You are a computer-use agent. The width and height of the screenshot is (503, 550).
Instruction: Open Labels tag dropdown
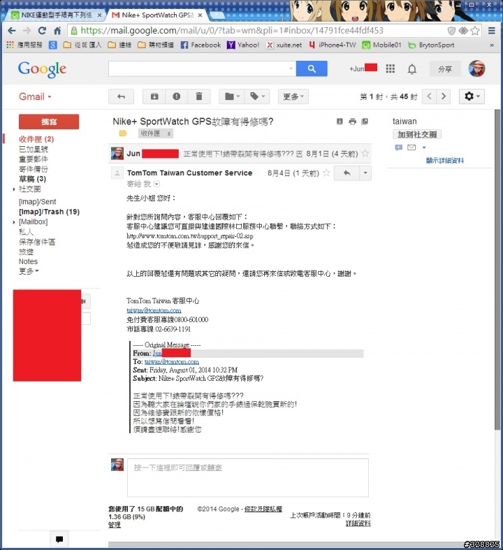point(257,96)
